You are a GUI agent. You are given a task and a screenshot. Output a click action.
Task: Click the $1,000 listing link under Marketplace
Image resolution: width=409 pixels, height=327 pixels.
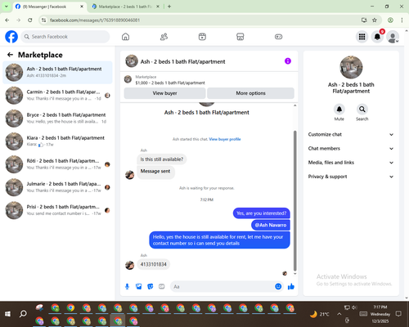click(x=170, y=83)
